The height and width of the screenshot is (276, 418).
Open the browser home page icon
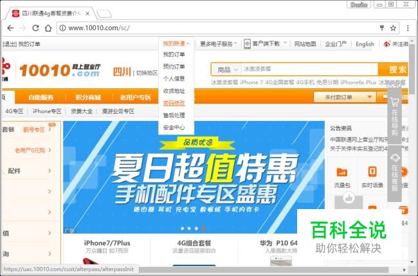pos(48,28)
